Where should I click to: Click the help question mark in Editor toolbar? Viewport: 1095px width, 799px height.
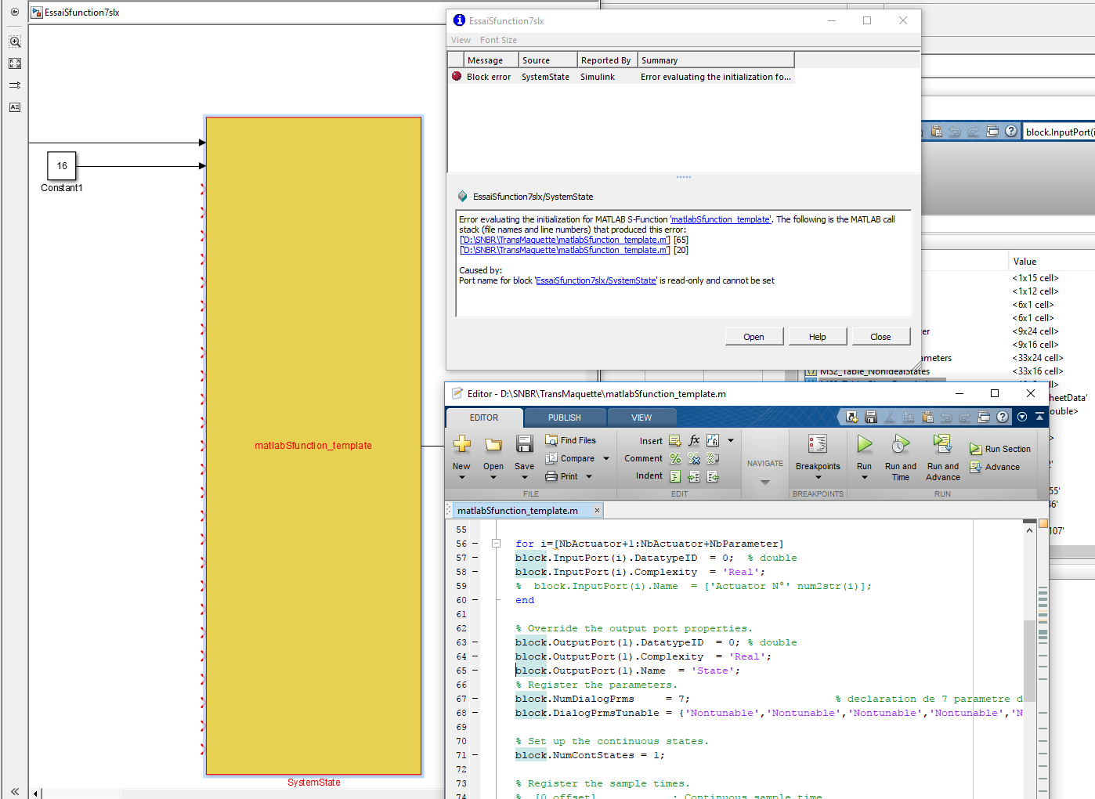[x=1003, y=418]
